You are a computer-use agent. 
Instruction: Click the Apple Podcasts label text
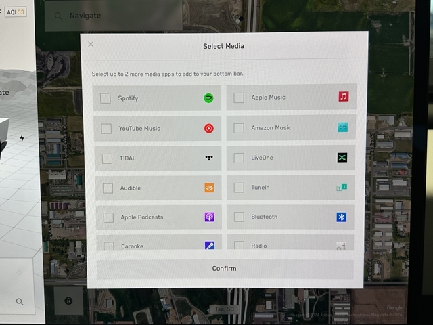tap(142, 217)
